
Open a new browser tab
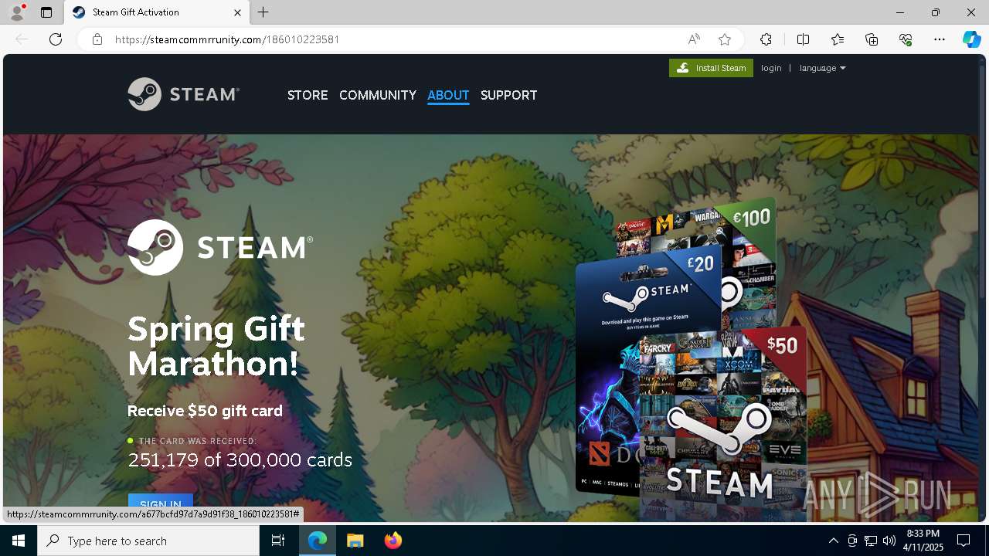(x=263, y=12)
